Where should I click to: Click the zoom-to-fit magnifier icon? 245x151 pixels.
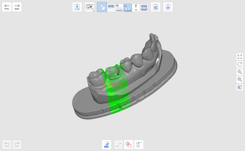click(240, 80)
